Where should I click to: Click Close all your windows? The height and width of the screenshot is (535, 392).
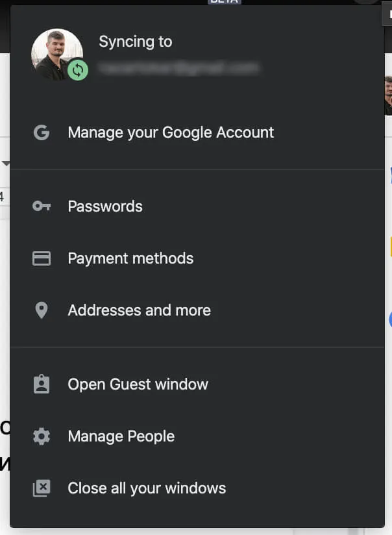tap(147, 488)
